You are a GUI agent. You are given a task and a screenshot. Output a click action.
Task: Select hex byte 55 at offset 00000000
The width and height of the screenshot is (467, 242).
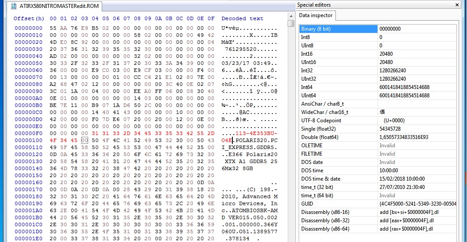53,28
